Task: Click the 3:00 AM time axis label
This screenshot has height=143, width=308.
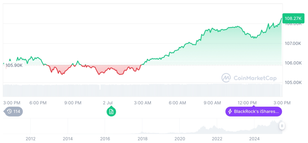Action: point(143,103)
